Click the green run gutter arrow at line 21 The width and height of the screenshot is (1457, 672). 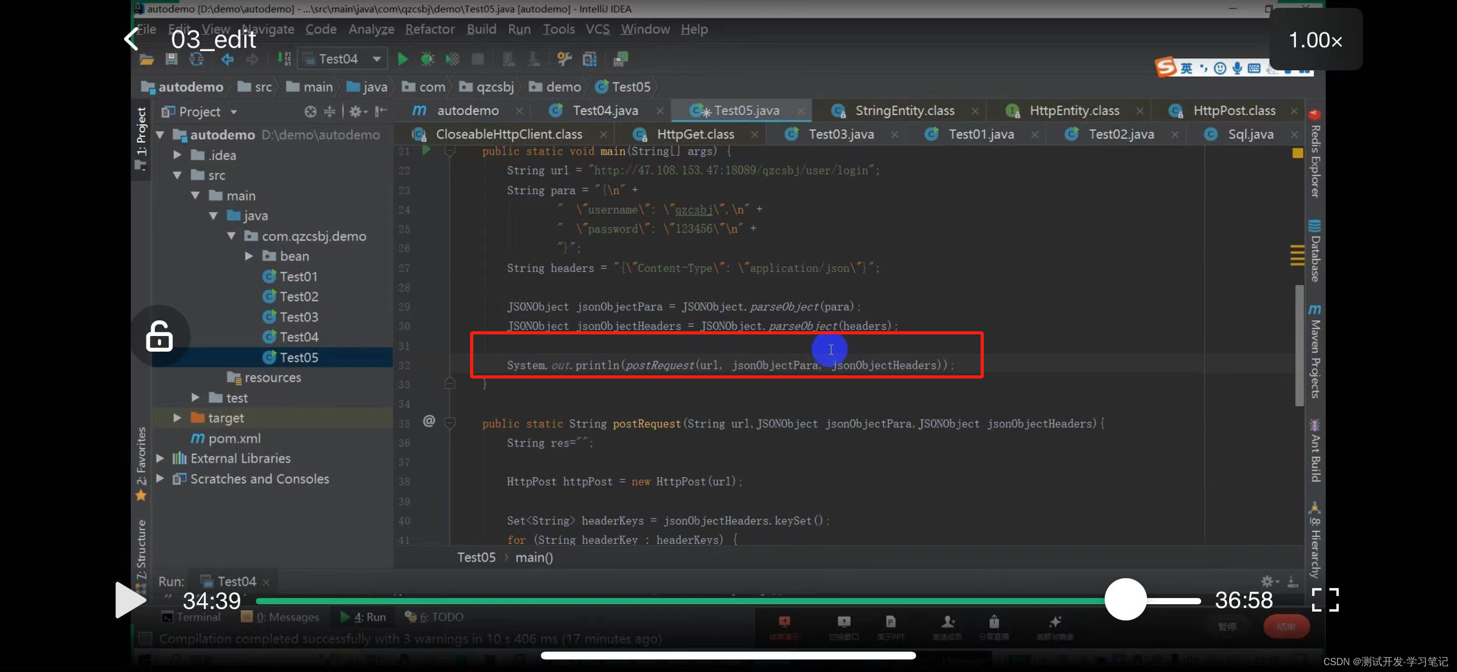(x=426, y=150)
